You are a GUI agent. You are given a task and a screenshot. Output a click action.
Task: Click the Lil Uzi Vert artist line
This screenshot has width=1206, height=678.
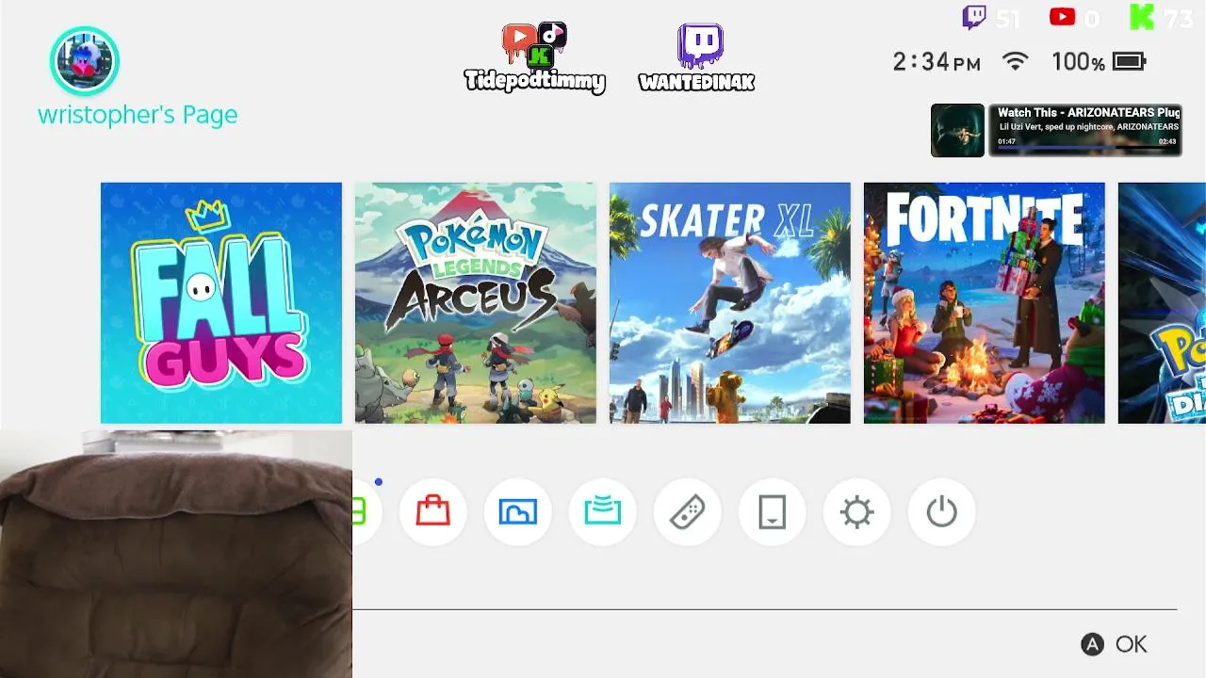tap(1088, 126)
